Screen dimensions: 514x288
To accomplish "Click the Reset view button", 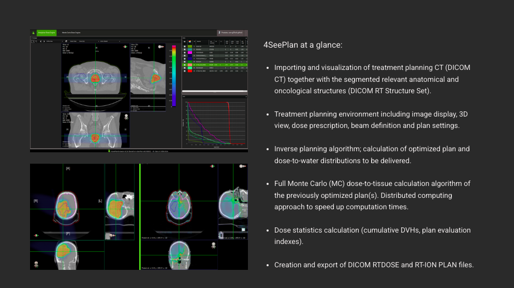I will [x=73, y=41].
